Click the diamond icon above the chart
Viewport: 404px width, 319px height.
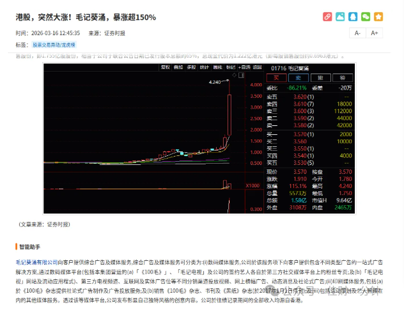click(x=235, y=75)
